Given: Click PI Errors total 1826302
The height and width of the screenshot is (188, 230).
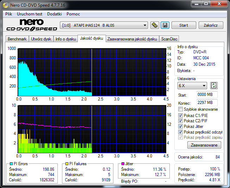Looking at the screenshot, I should coord(47,180).
